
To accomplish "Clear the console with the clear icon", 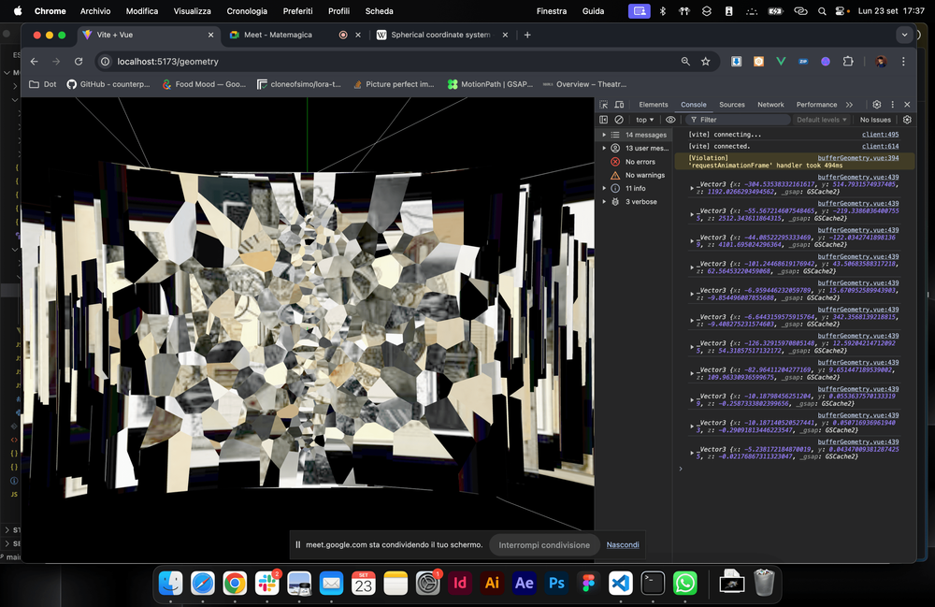I will 618,120.
